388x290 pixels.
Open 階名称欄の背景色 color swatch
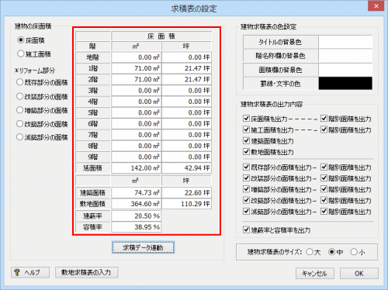coord(345,56)
